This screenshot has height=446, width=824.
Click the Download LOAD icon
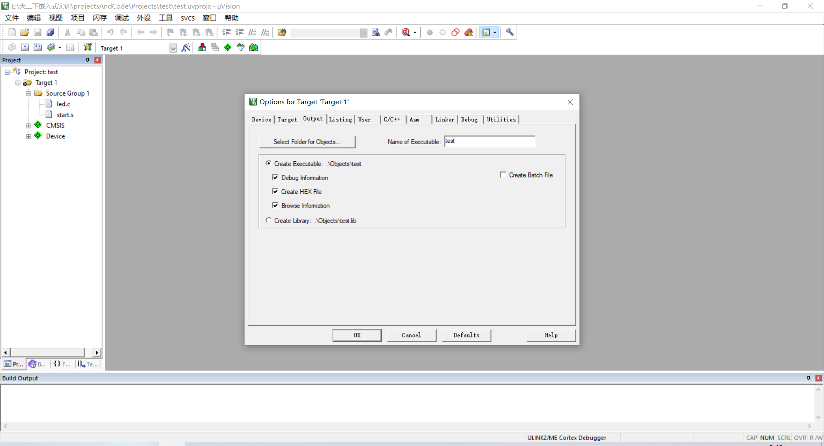88,47
